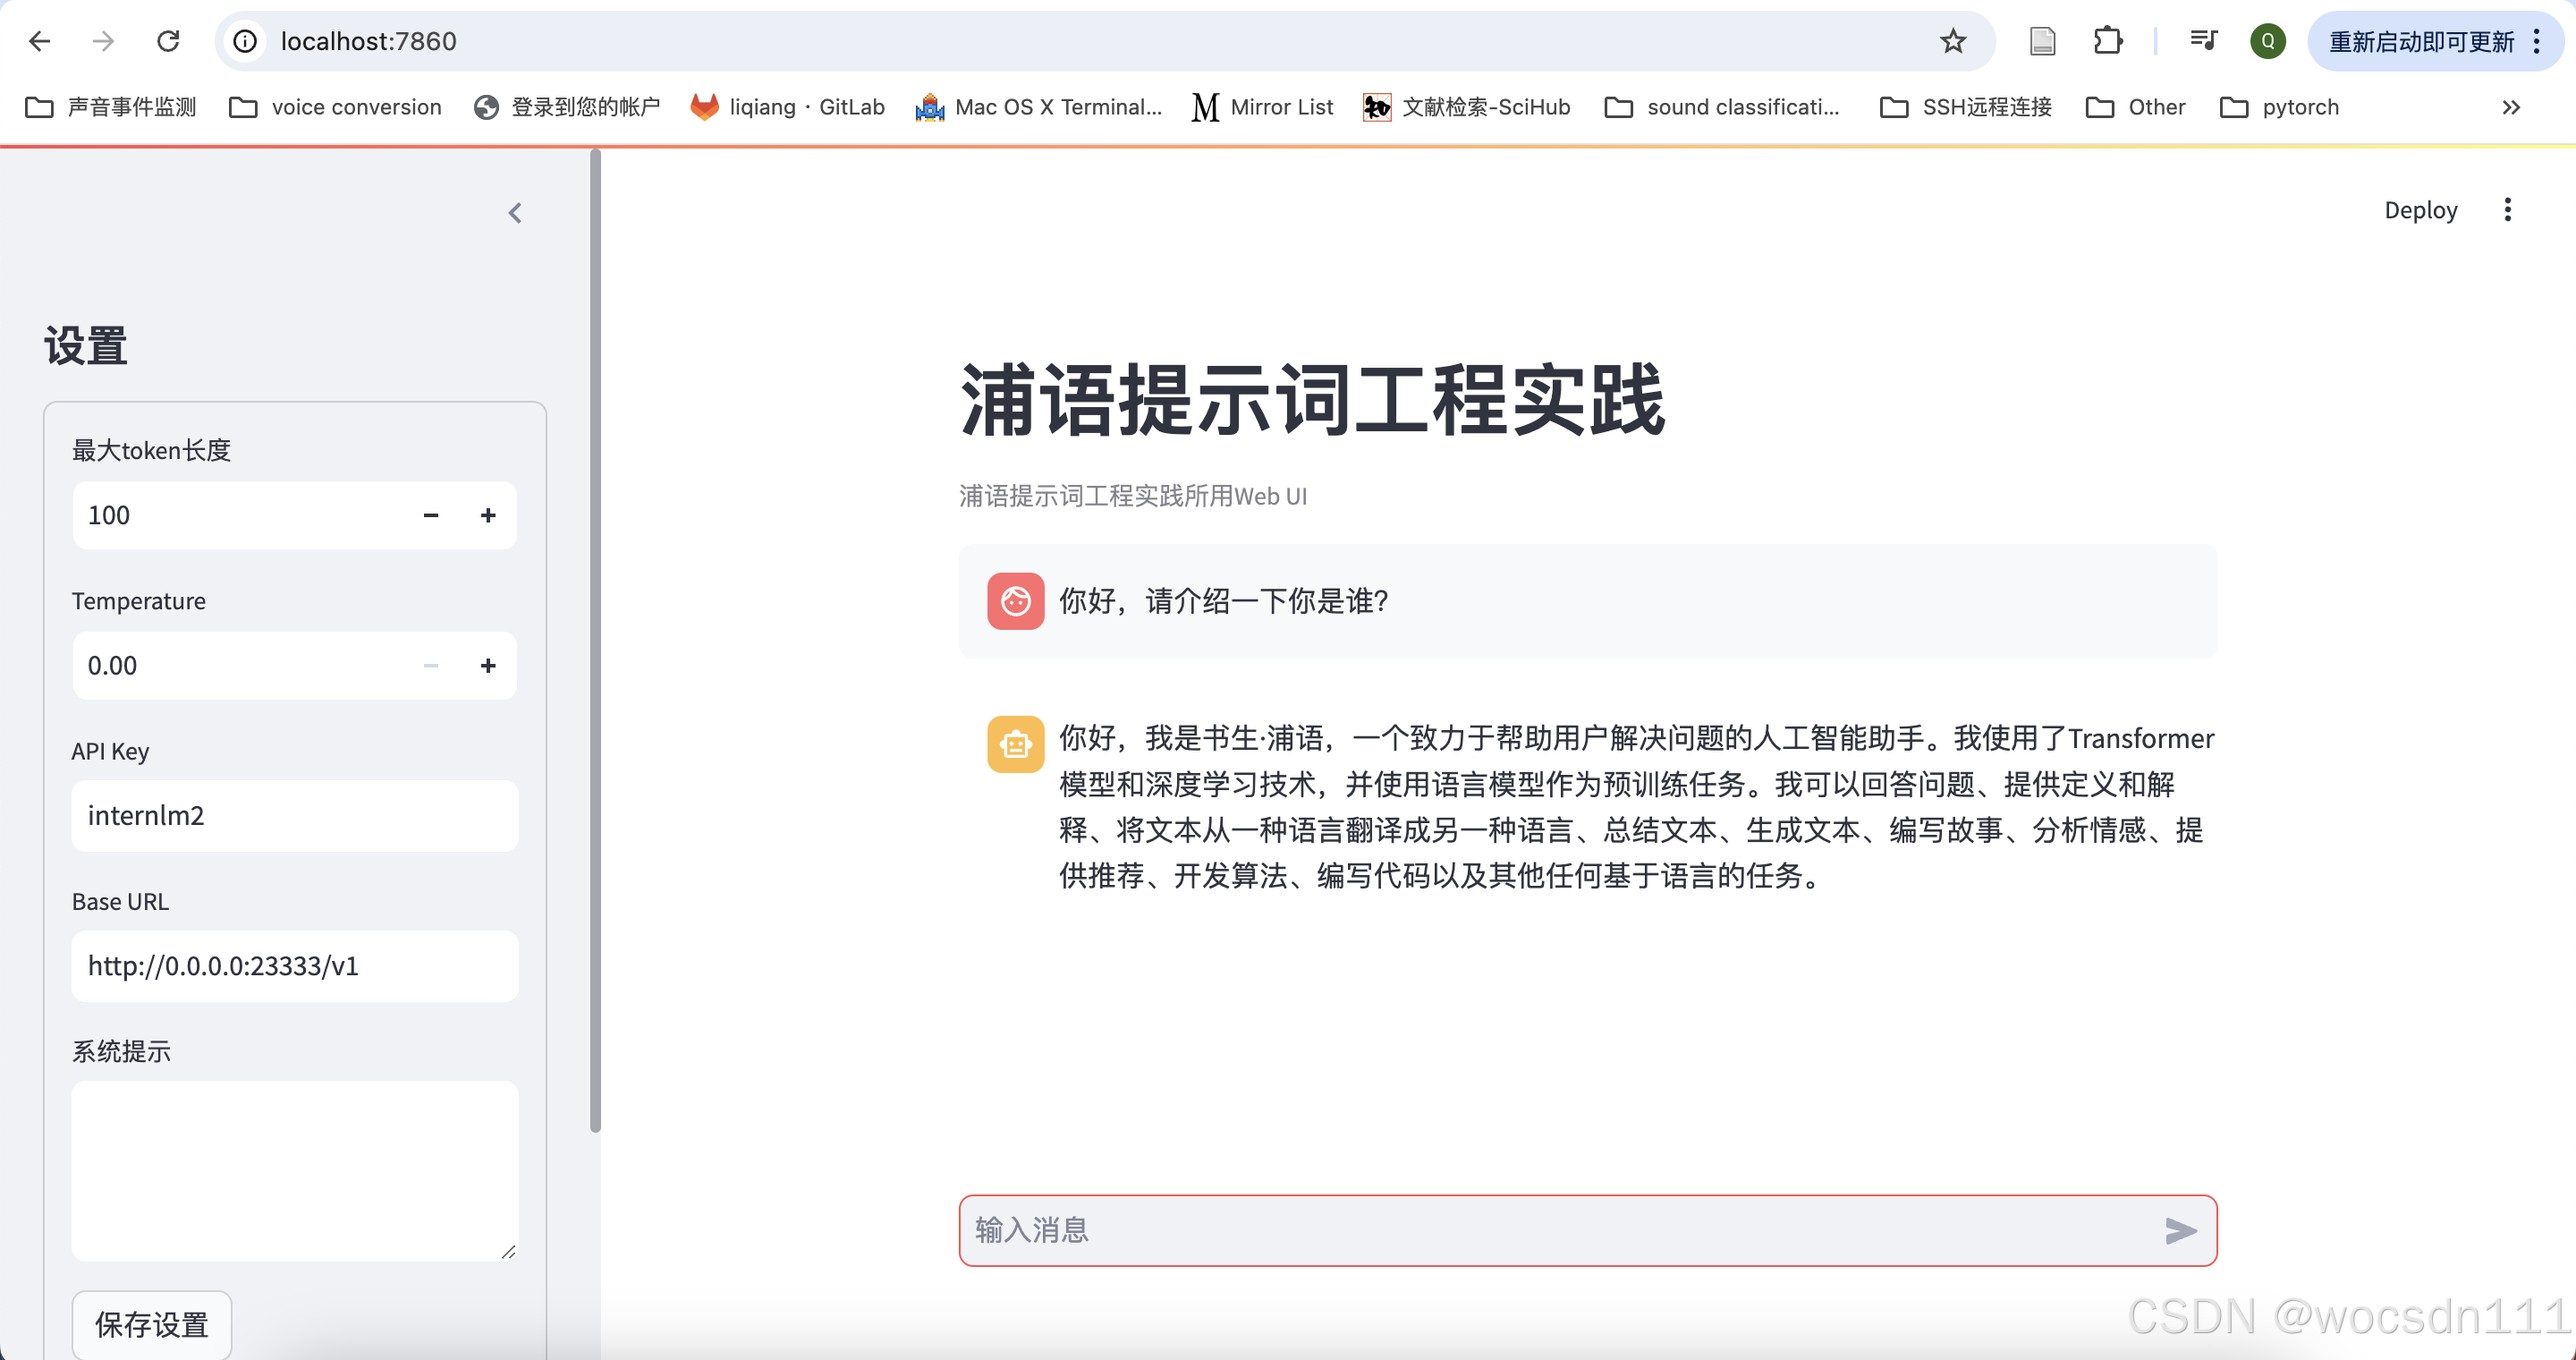Click the 保存设置 button
Screen dimensions: 2576x1360
[151, 1324]
